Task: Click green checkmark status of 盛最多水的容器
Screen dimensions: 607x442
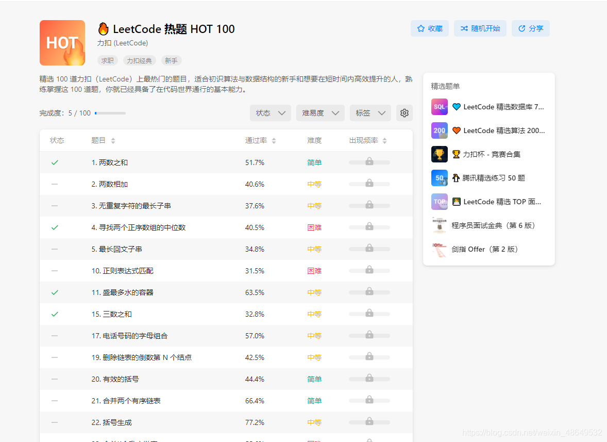Action: click(x=55, y=293)
